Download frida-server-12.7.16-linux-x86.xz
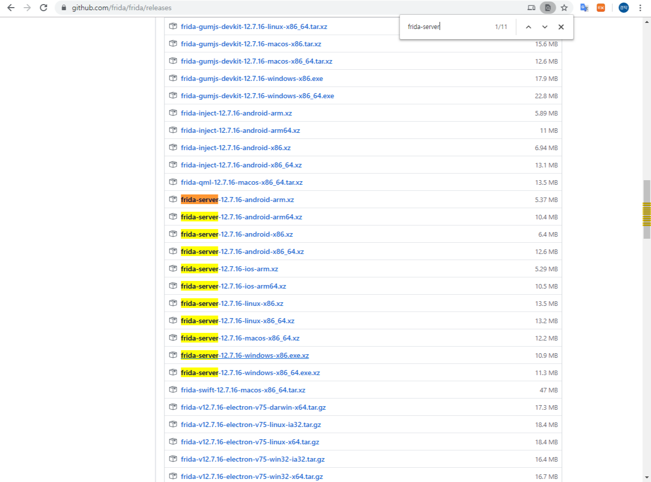Image resolution: width=651 pixels, height=482 pixels. pos(232,303)
